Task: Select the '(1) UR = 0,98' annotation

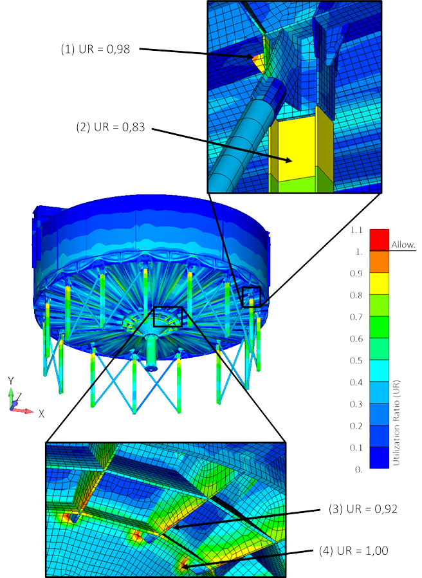Action: click(95, 49)
